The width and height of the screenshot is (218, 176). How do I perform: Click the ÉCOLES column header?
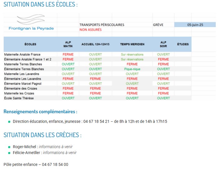click(x=30, y=44)
